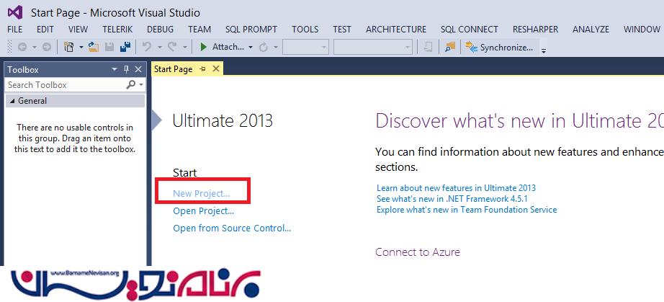Click the Synchronize toolbar button

tap(500, 47)
